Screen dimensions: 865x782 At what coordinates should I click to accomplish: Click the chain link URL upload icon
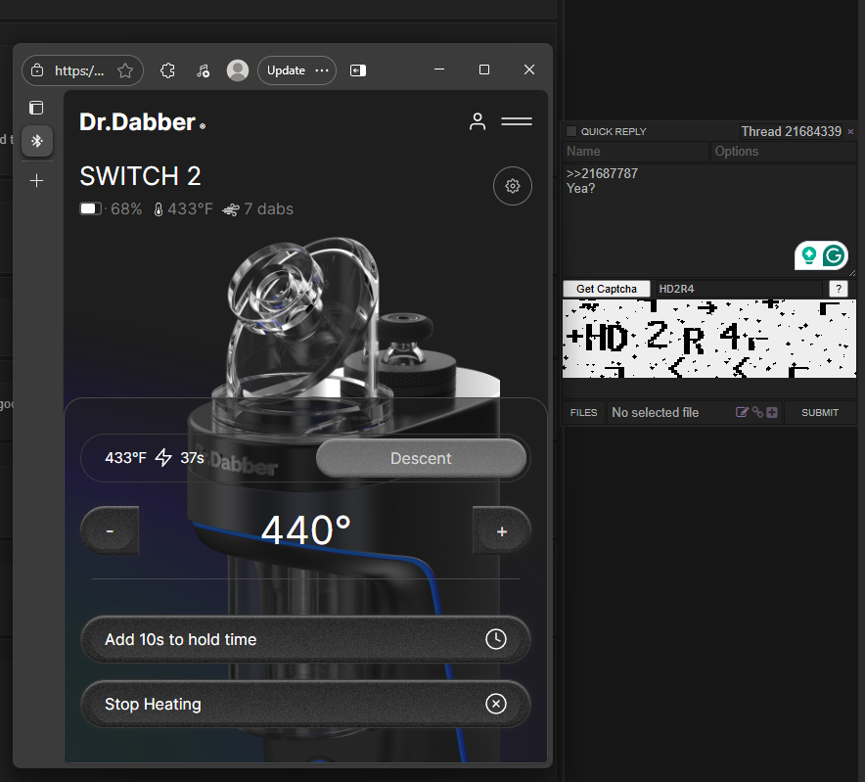pyautogui.click(x=757, y=412)
